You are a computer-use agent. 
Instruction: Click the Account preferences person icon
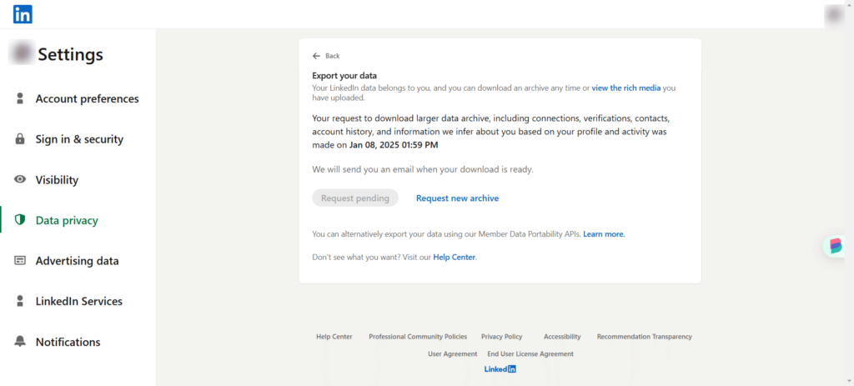point(20,98)
